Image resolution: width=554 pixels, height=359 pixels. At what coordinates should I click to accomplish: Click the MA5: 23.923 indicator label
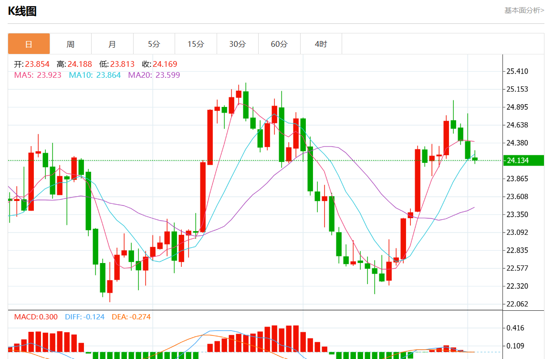click(x=38, y=75)
